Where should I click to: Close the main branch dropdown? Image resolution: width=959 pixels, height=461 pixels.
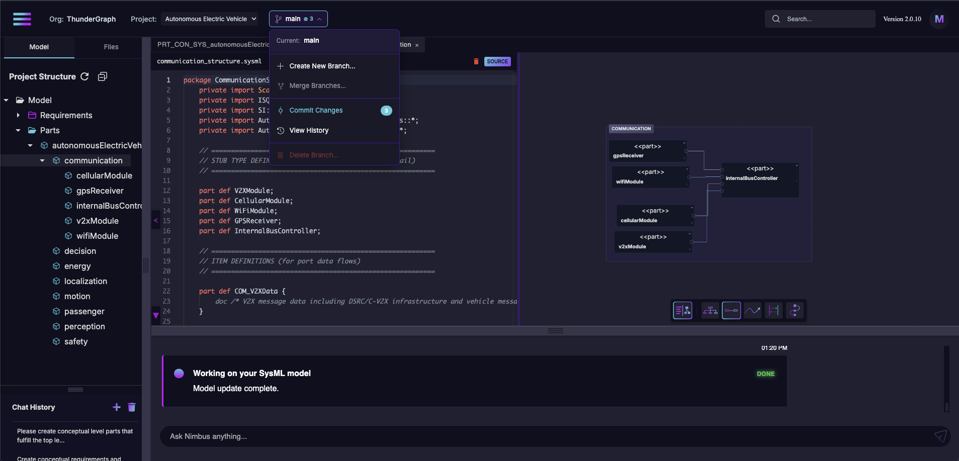tap(298, 19)
